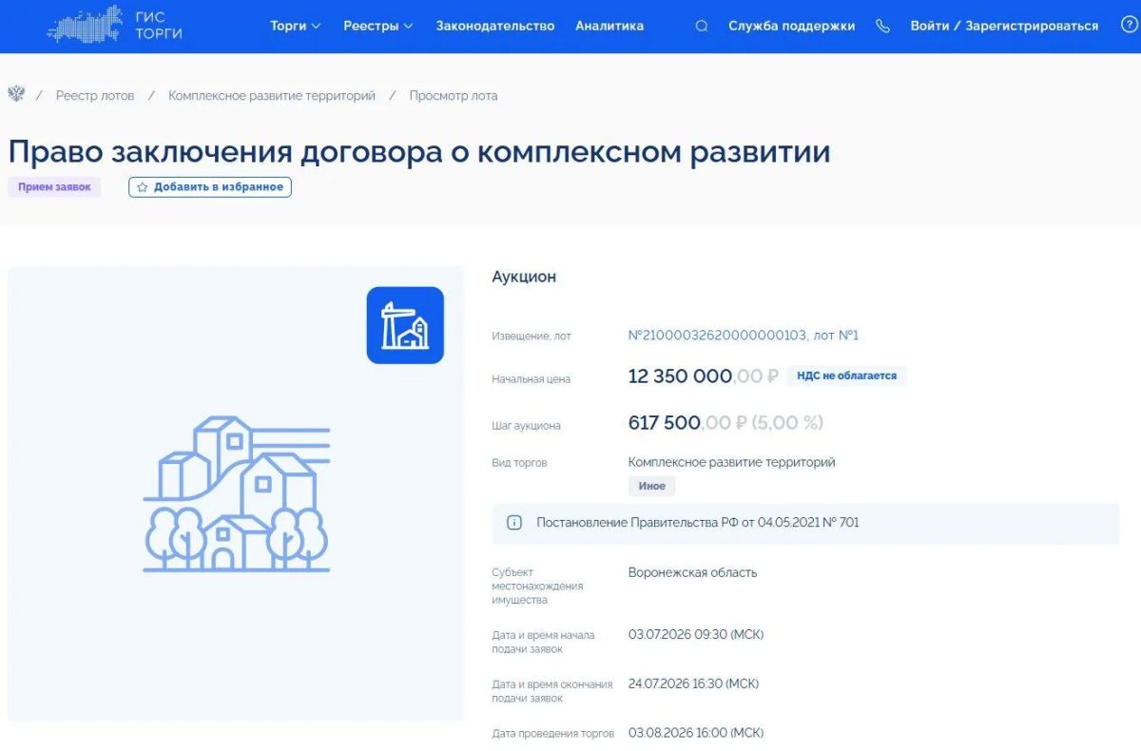The width and height of the screenshot is (1141, 751).
Task: Click the Просмотр лота breadcrumb
Action: click(x=454, y=95)
